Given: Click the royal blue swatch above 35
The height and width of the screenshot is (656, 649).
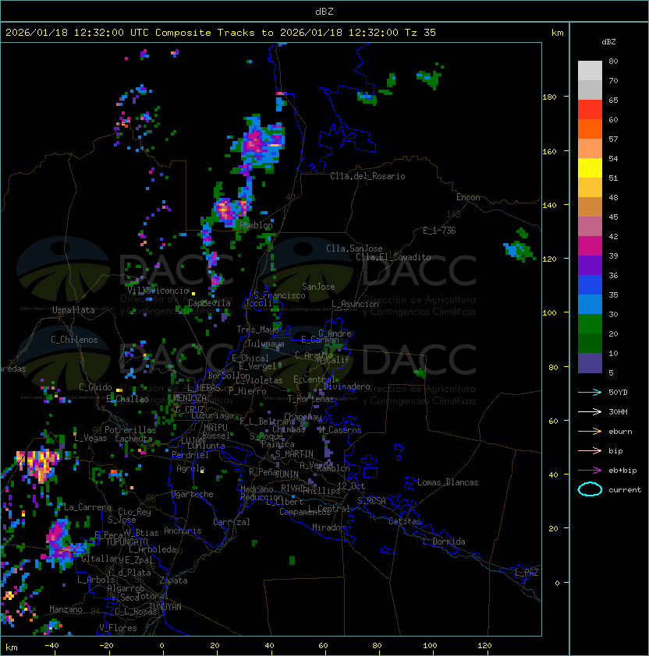Looking at the screenshot, I should (590, 284).
